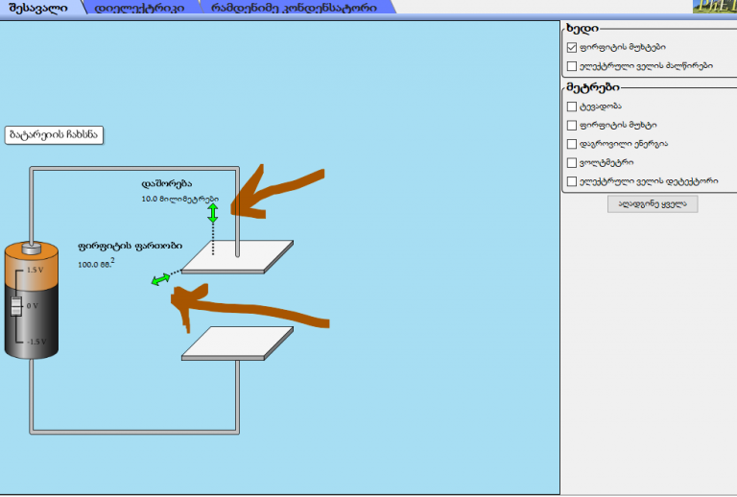Enable ელექტრული ველის ძალწირები checkbox
Screen dimensions: 737x497
572,66
